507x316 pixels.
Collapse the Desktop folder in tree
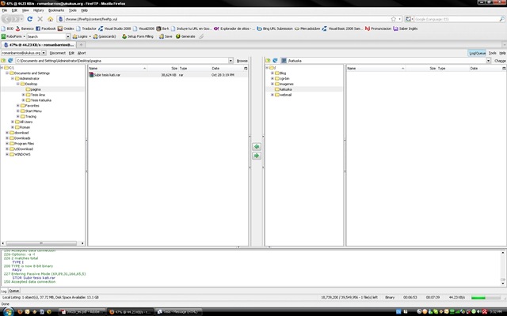pos(17,84)
